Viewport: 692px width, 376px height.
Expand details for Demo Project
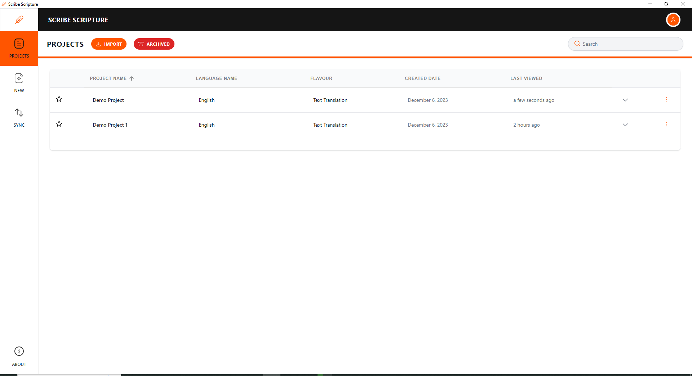[625, 100]
